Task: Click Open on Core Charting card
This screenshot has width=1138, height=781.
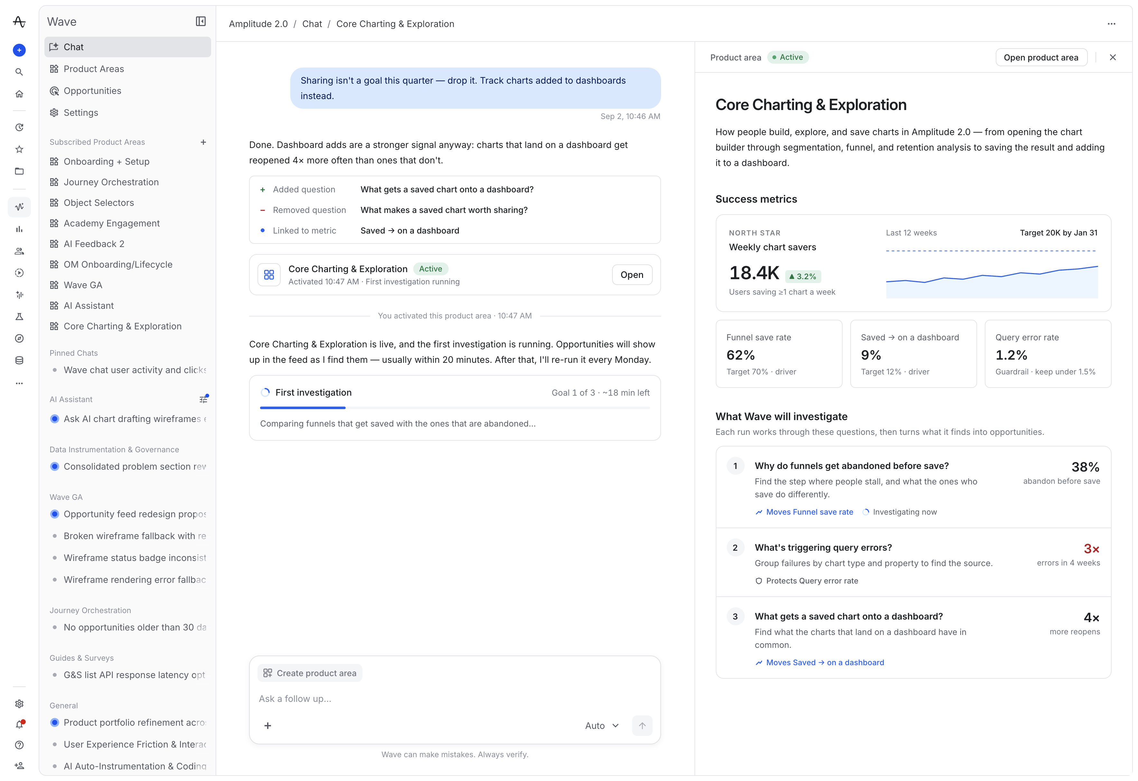Action: click(632, 274)
